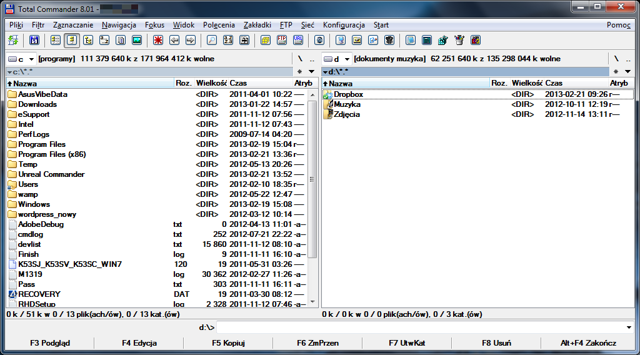Connect to FTP server icon
This screenshot has width=640, height=355.
coord(282,40)
